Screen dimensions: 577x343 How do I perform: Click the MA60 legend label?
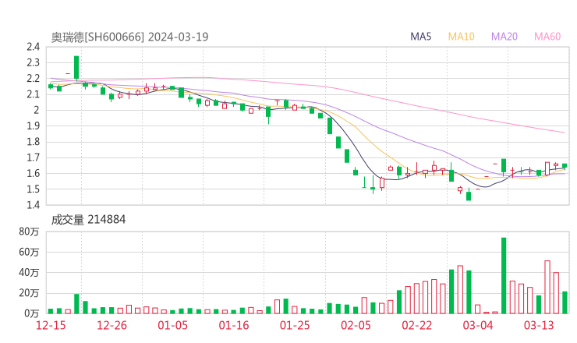click(x=547, y=37)
